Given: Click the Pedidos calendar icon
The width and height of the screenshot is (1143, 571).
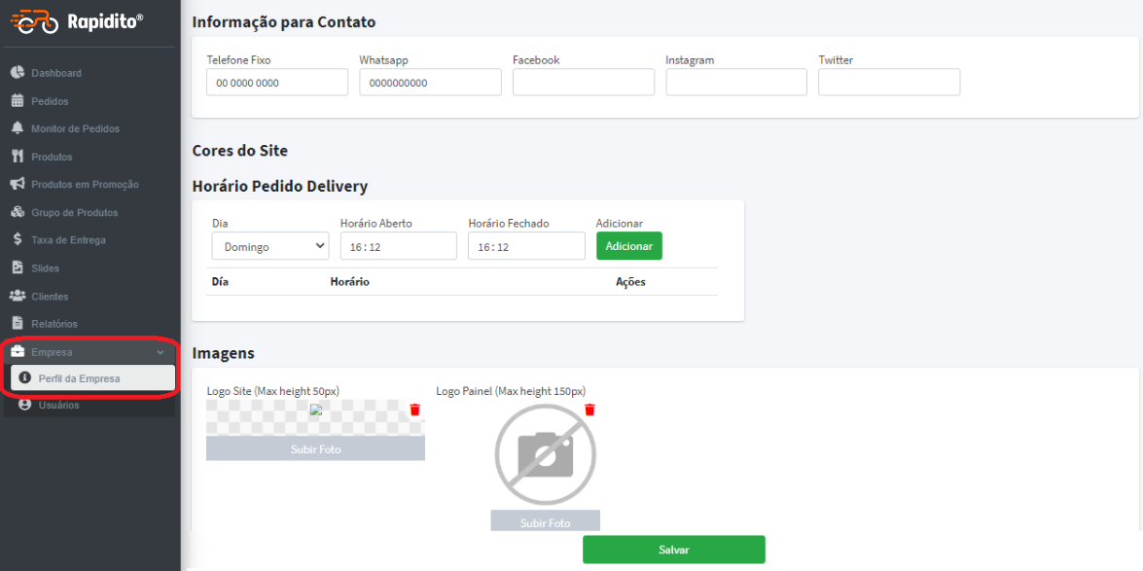Looking at the screenshot, I should pos(18,100).
